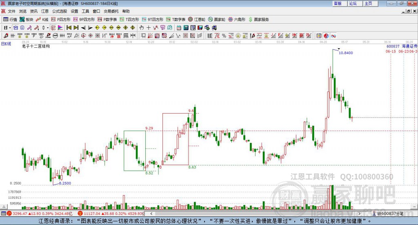Open the calculator icon

[x=186, y=28]
